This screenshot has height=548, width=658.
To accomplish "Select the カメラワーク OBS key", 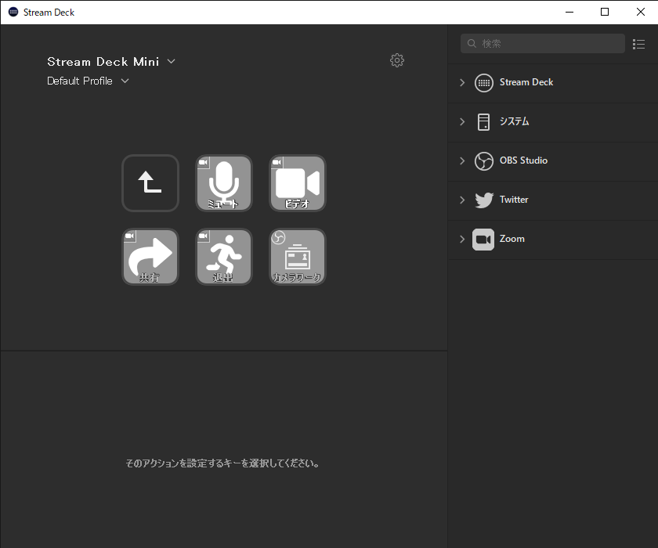I will coord(298,257).
